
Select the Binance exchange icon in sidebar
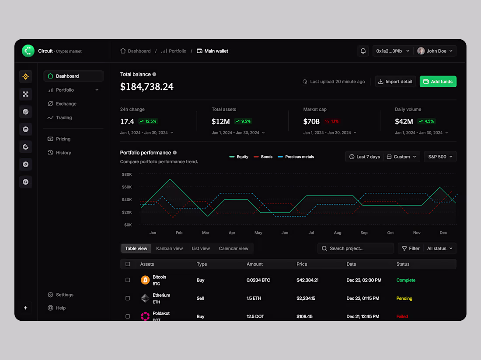click(x=25, y=76)
